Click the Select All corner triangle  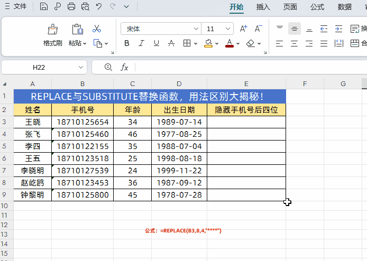4,84
